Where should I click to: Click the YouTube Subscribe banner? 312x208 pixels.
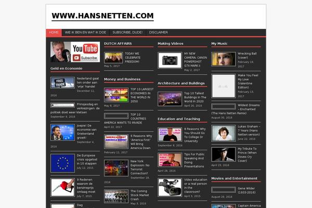coord(75,52)
